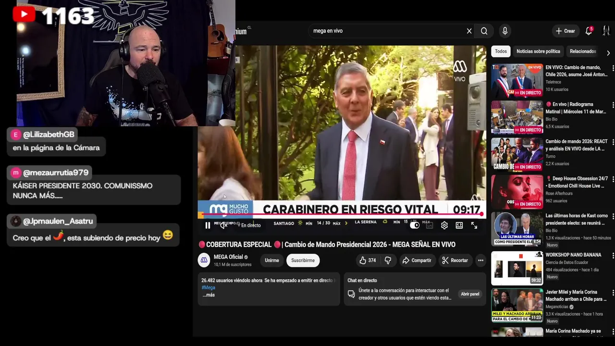Open options for Radiograma Matinal video
The width and height of the screenshot is (615, 346).
(x=613, y=105)
